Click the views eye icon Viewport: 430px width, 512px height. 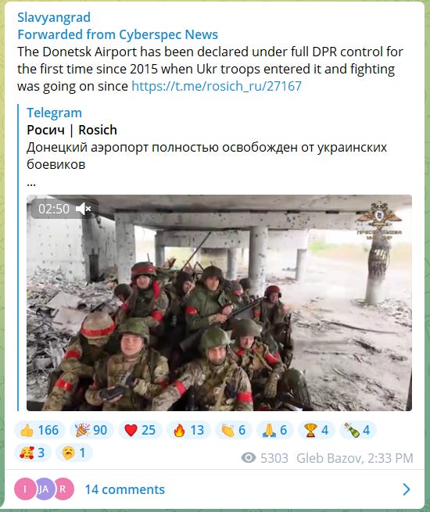pos(249,458)
